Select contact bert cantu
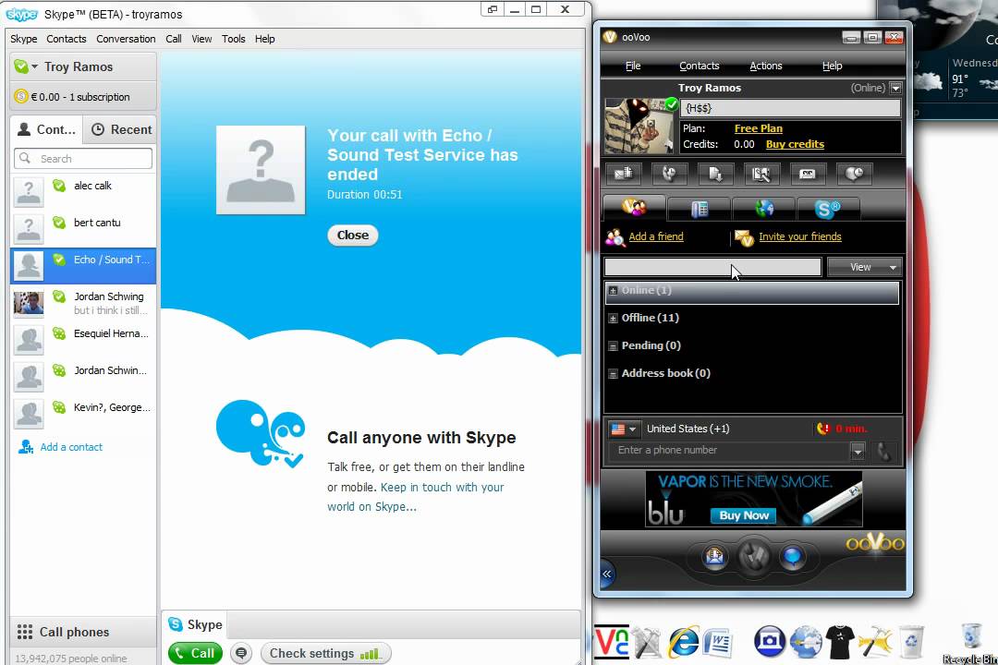Viewport: 998px width, 665px height. (x=83, y=228)
